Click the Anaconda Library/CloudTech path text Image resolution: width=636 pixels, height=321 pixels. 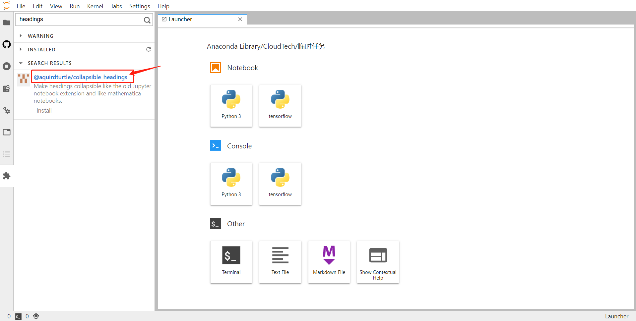click(x=266, y=46)
